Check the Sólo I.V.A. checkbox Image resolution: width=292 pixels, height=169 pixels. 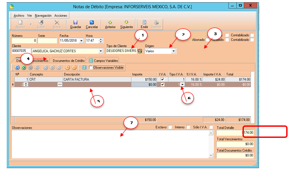pyautogui.click(x=211, y=127)
